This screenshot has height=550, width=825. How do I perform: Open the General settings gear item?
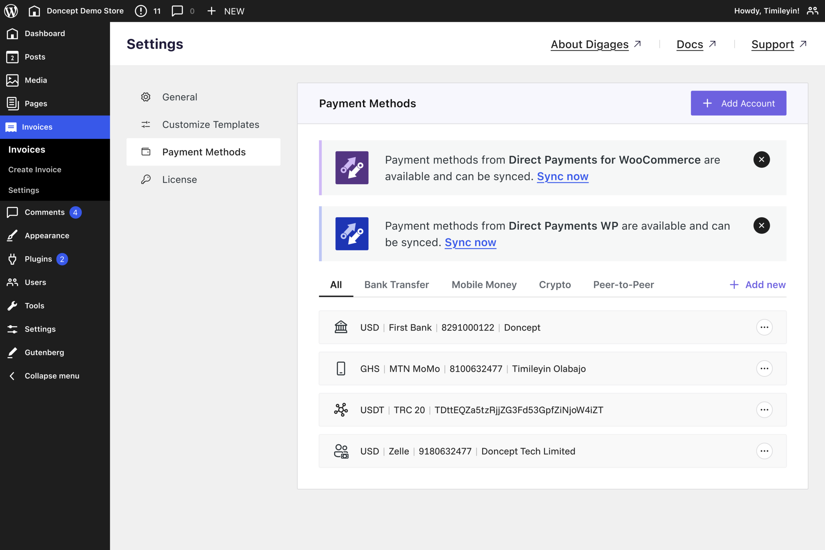[179, 97]
